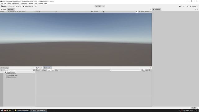The image size is (199, 112).
Task: Click the Console search field
Action: pyautogui.click(x=126, y=70)
